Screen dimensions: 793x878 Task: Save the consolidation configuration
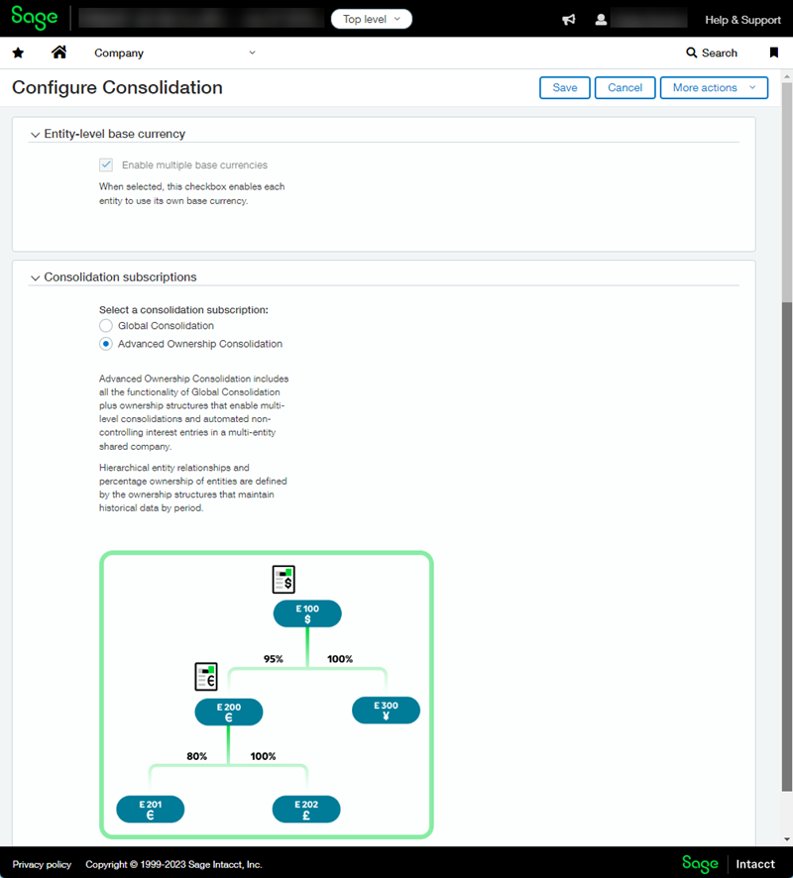click(x=564, y=87)
